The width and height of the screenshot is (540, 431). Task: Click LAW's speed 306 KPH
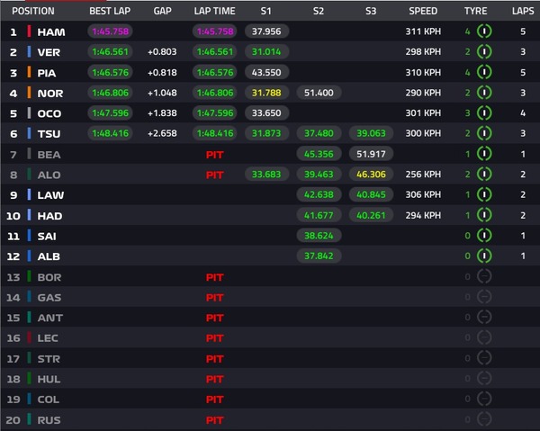coord(423,194)
